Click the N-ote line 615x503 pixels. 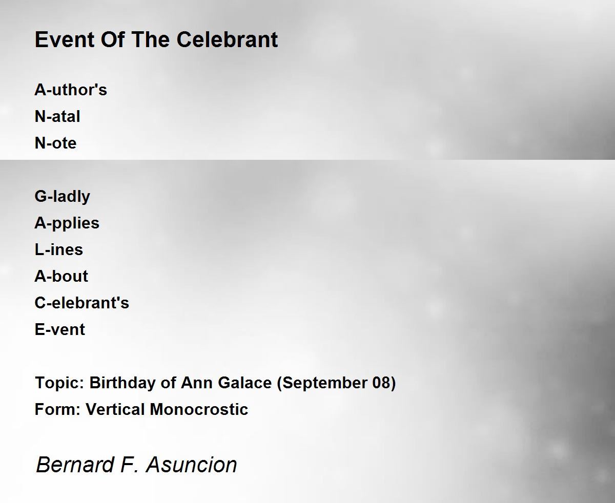pos(55,143)
